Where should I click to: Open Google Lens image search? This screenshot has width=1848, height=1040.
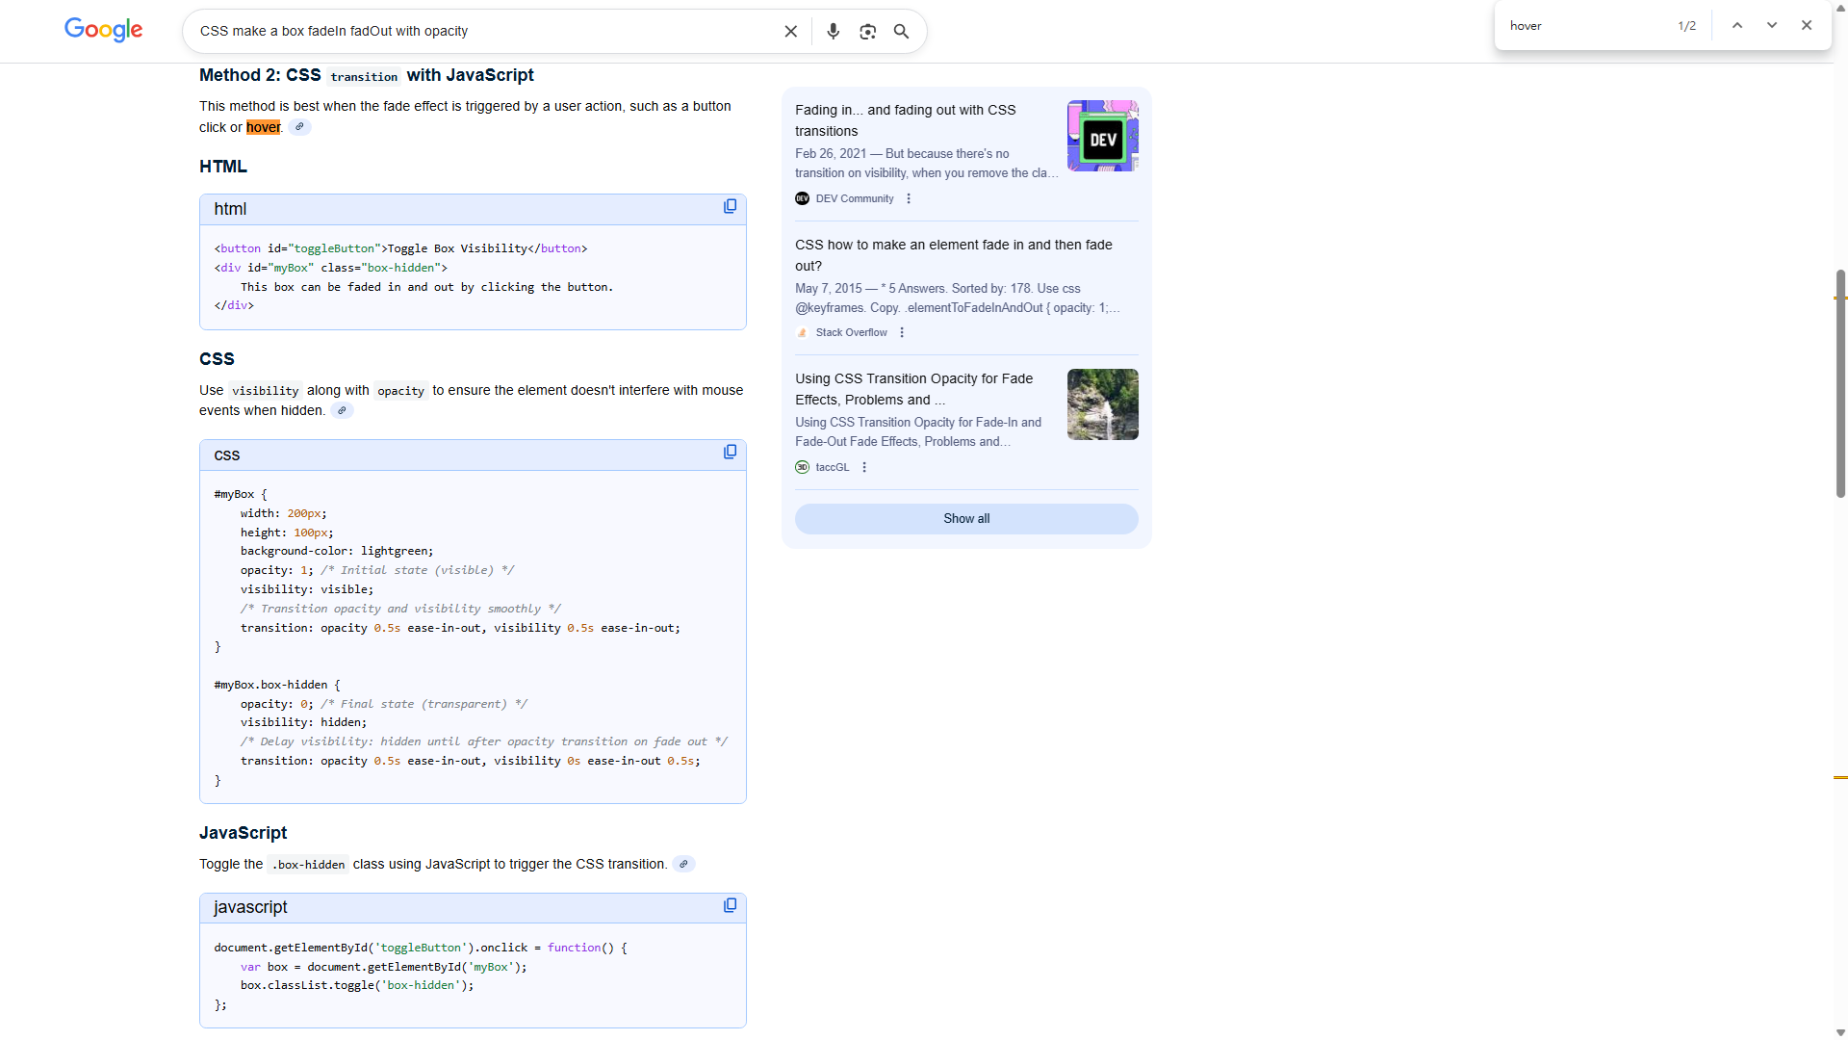(867, 32)
